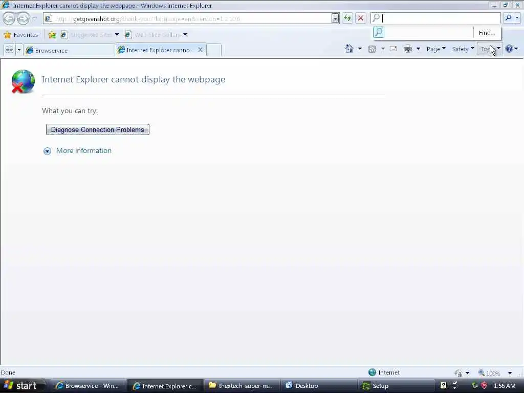Refresh the page with the green arrows
The image size is (524, 393).
[347, 18]
